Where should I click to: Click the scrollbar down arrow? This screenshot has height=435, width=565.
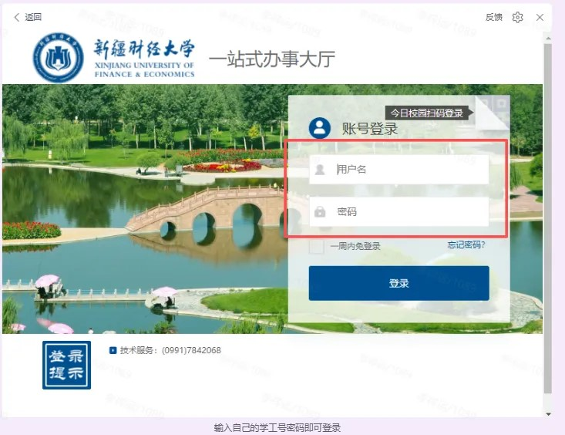[x=548, y=414]
